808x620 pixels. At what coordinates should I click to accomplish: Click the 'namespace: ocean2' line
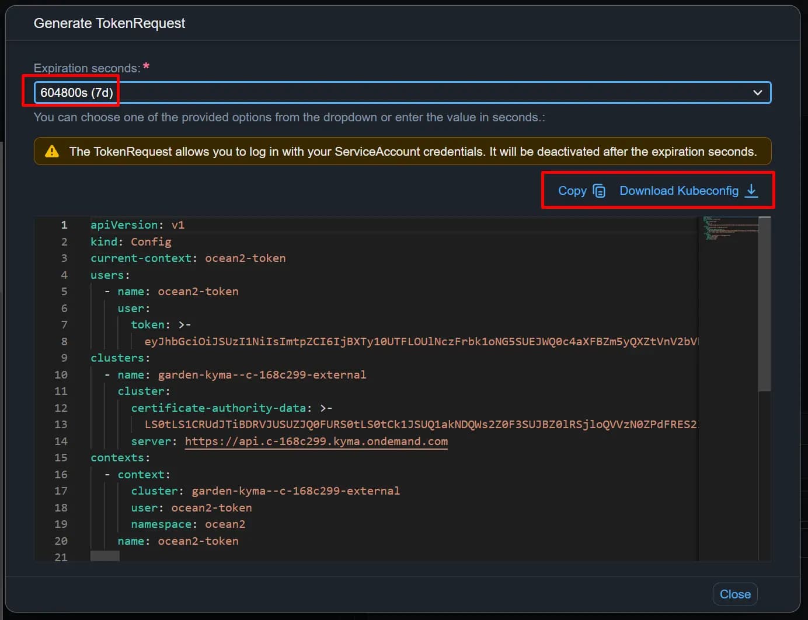point(188,524)
